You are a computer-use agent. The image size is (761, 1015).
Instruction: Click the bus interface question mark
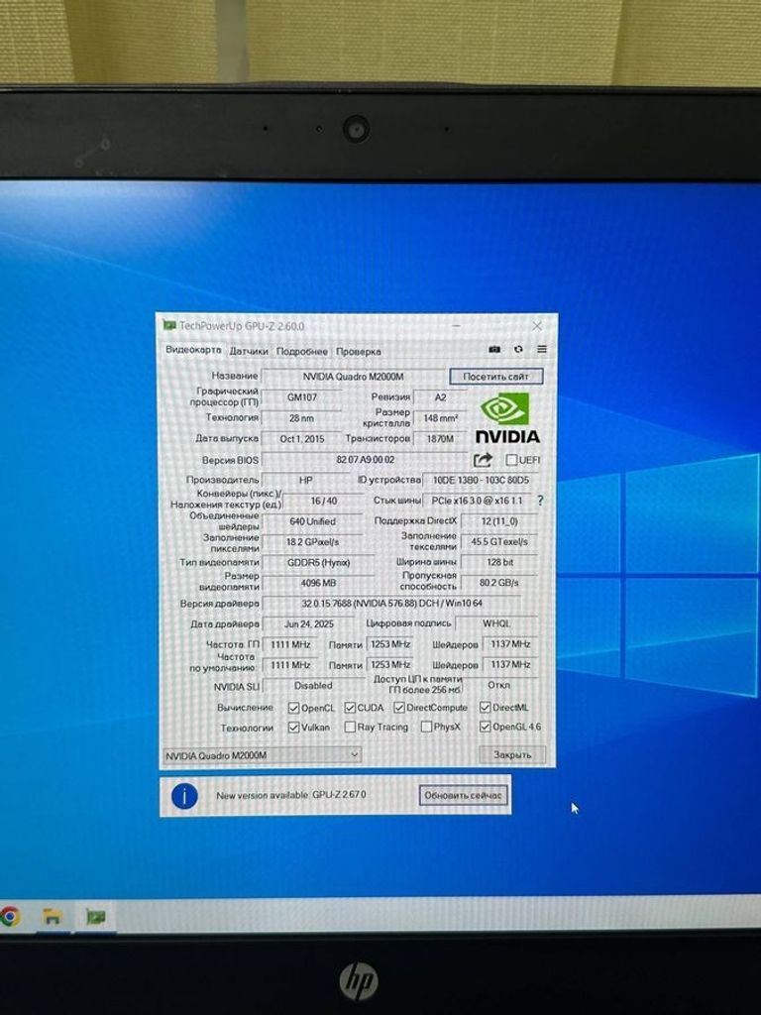pyautogui.click(x=540, y=501)
